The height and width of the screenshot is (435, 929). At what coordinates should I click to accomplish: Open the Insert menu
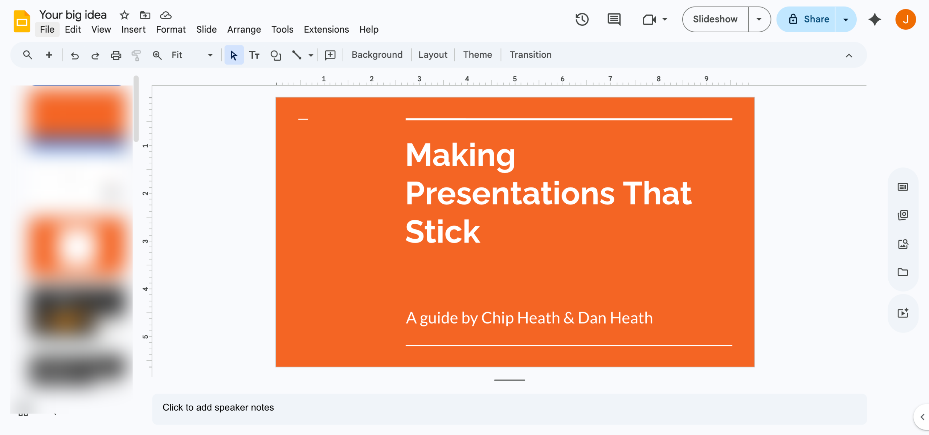(133, 29)
